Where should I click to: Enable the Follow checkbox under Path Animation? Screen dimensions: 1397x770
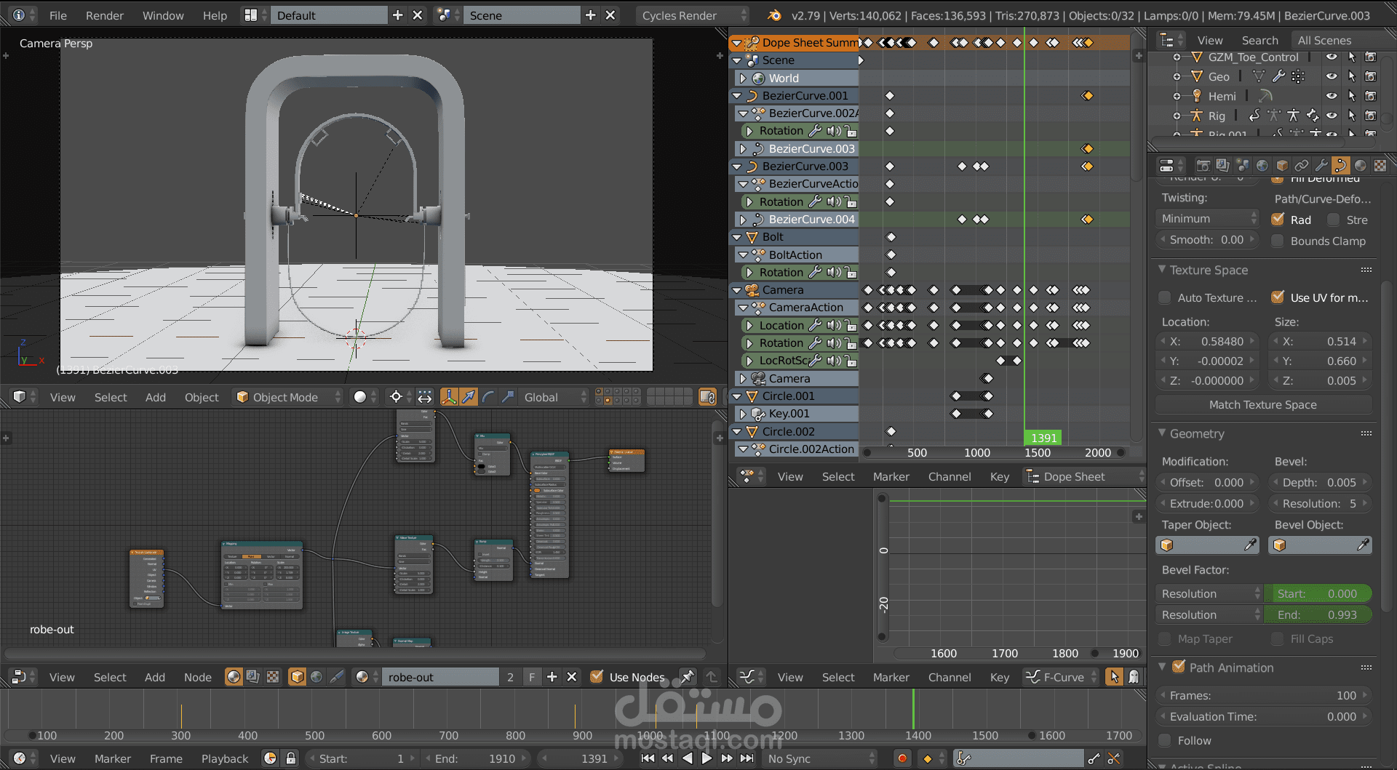click(x=1165, y=740)
